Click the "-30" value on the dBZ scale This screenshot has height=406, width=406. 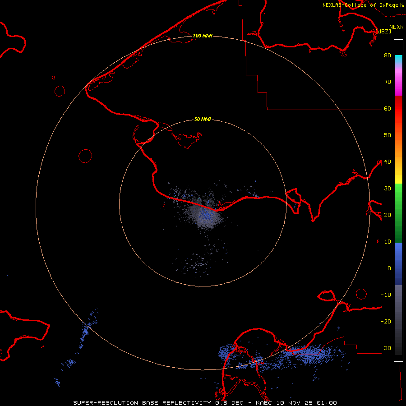(x=386, y=348)
